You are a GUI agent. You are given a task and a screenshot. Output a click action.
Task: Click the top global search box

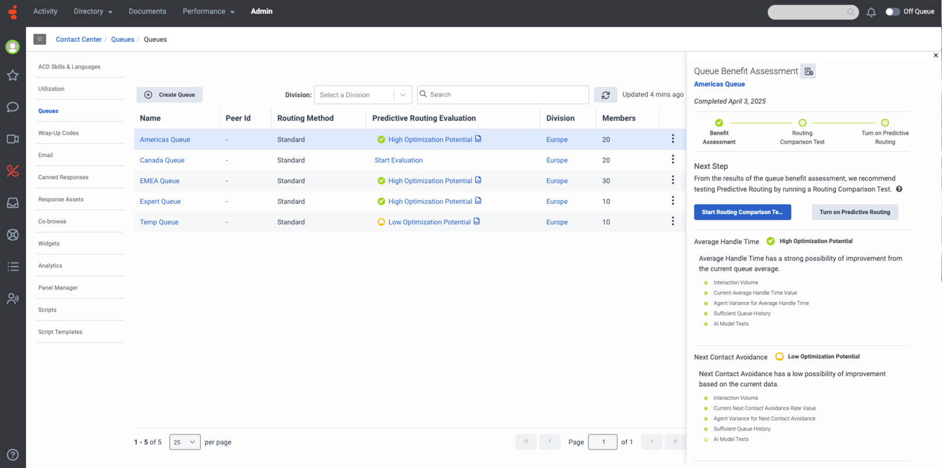[x=813, y=12]
